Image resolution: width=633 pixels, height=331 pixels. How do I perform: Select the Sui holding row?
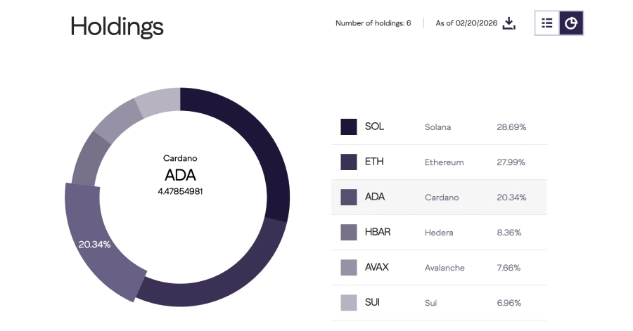pyautogui.click(x=440, y=303)
